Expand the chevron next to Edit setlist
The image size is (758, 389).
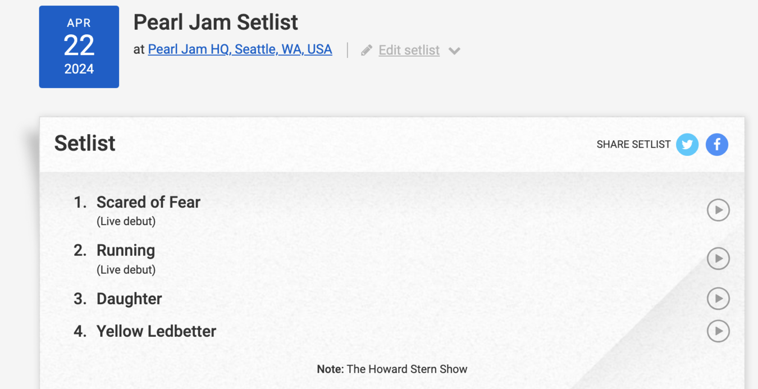coord(455,51)
